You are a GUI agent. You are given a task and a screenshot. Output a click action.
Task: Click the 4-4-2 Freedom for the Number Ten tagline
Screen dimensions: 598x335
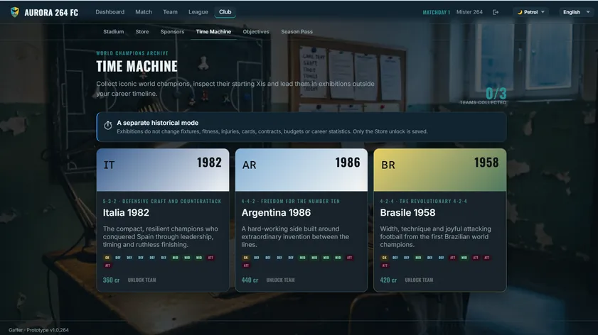pyautogui.click(x=291, y=201)
